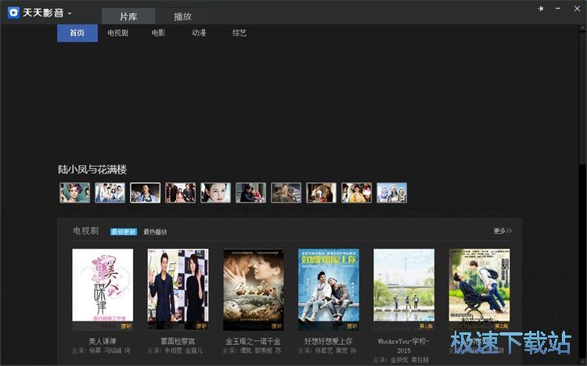Click the cast line under 金玉瑶之一诺千金

click(252, 350)
